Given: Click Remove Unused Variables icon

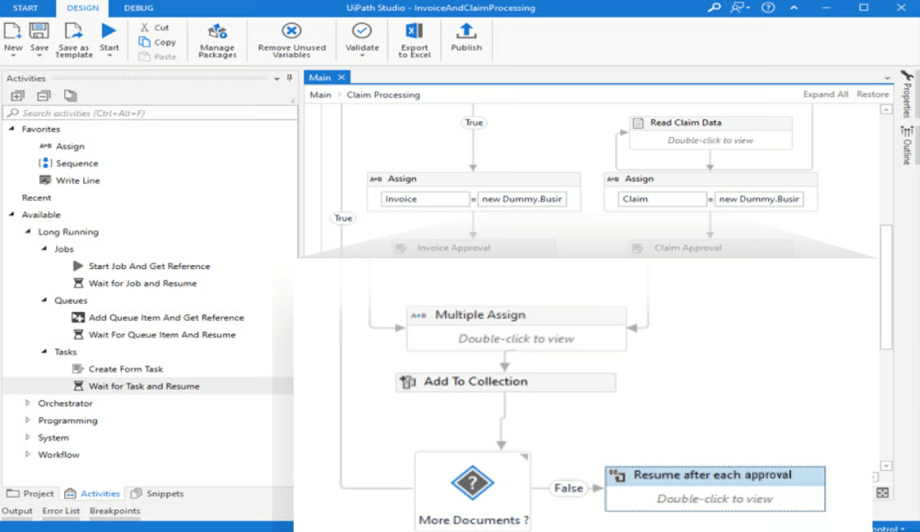Looking at the screenshot, I should point(291,31).
